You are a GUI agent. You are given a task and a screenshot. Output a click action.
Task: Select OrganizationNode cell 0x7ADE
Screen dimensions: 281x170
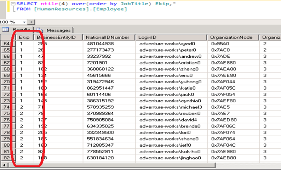point(233,56)
